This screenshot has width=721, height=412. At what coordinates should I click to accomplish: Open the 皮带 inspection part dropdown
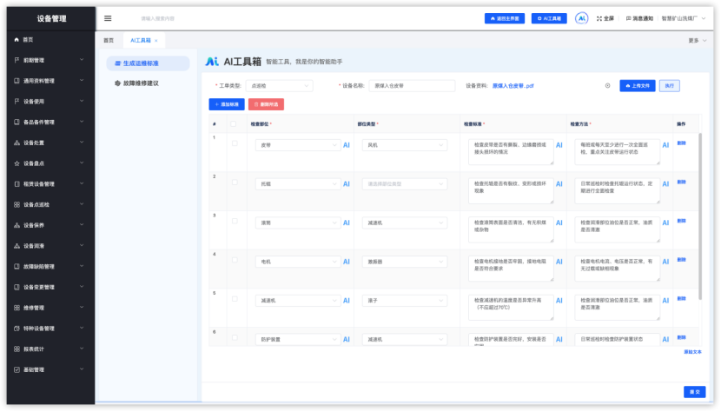[298, 145]
